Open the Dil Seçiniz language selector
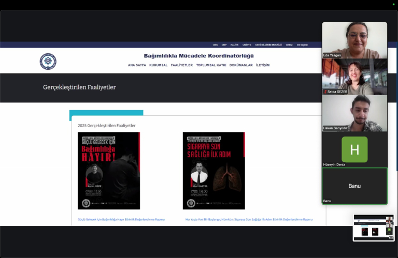Screen dimensions: 398x258 [302, 45]
